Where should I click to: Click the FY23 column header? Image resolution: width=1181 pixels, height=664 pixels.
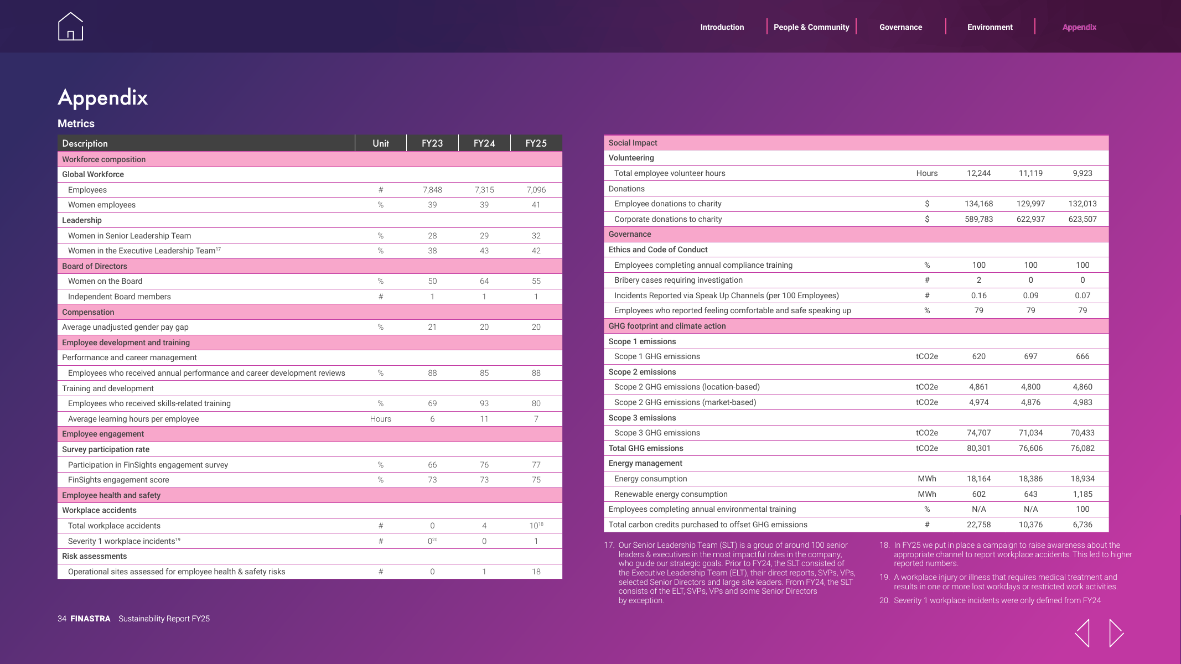(x=432, y=143)
